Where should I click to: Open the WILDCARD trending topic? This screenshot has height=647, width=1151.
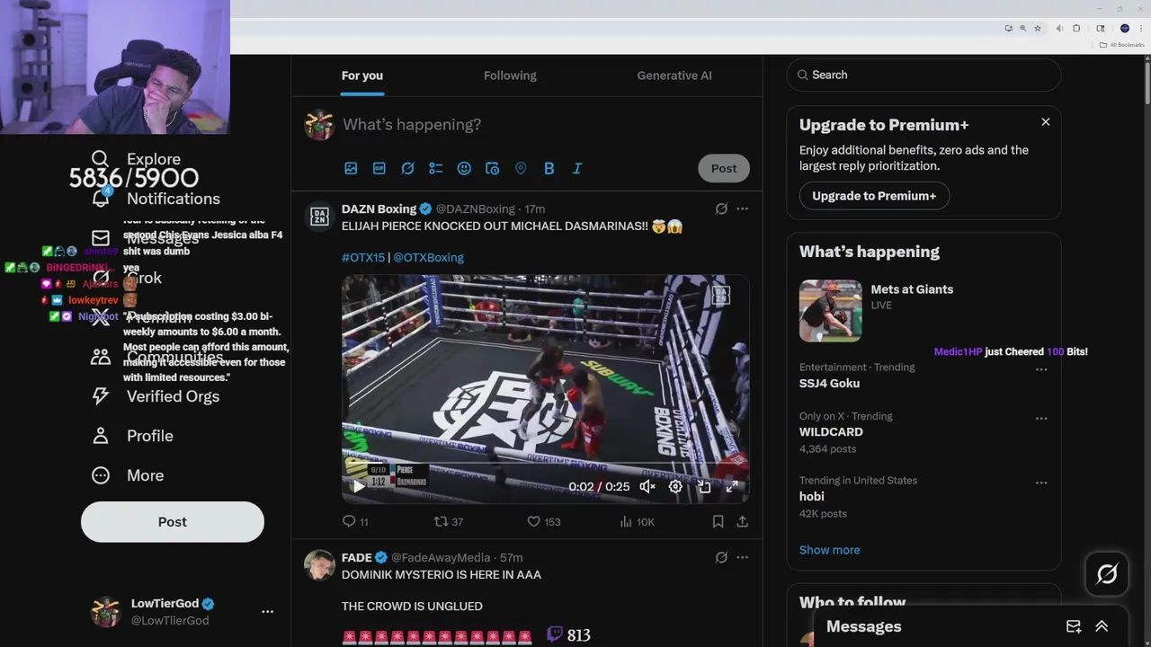tap(831, 431)
